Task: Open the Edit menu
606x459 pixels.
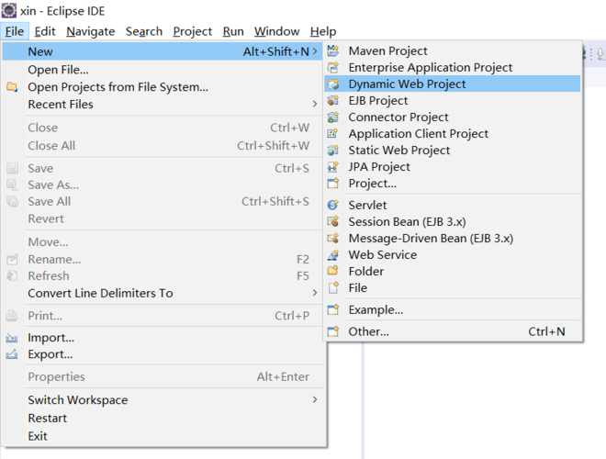Action: [45, 31]
